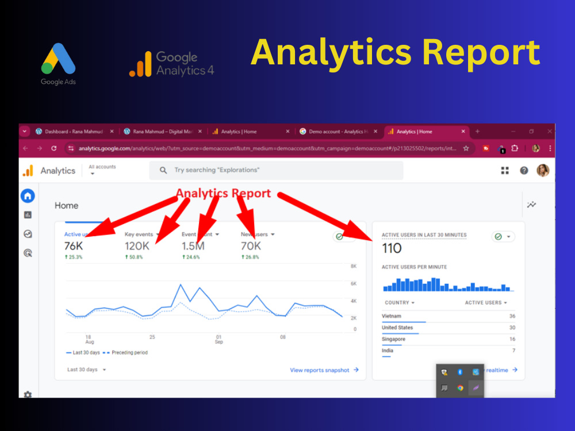Open the ACTIVE USERS metric dropdown
575x431 pixels.
click(486, 302)
